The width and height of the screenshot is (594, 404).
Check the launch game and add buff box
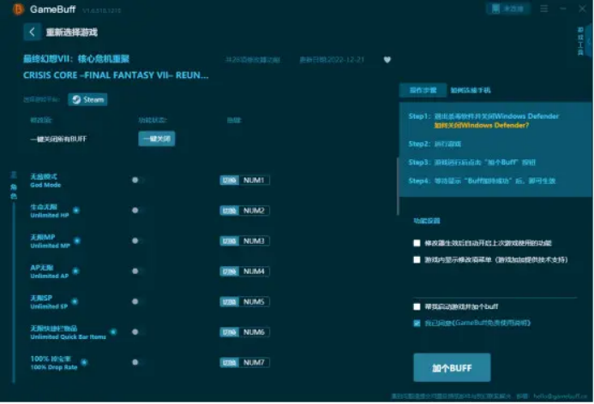click(417, 306)
